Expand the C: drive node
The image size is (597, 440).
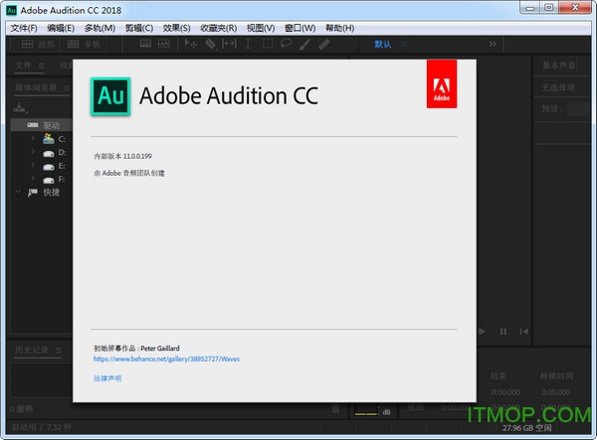click(33, 138)
